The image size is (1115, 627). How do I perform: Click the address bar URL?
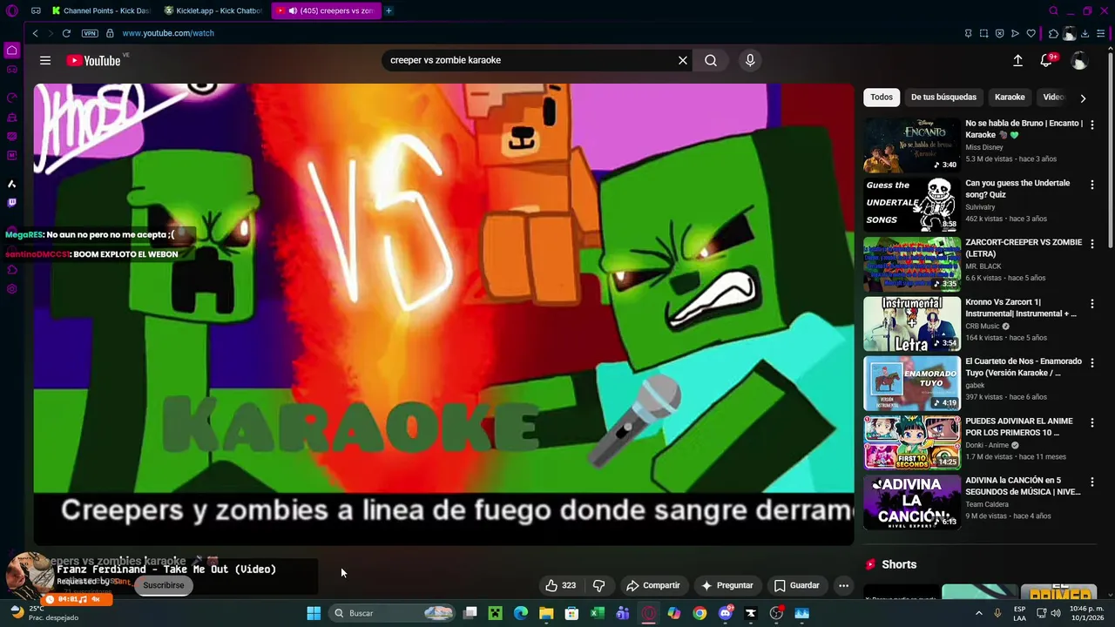coord(168,33)
